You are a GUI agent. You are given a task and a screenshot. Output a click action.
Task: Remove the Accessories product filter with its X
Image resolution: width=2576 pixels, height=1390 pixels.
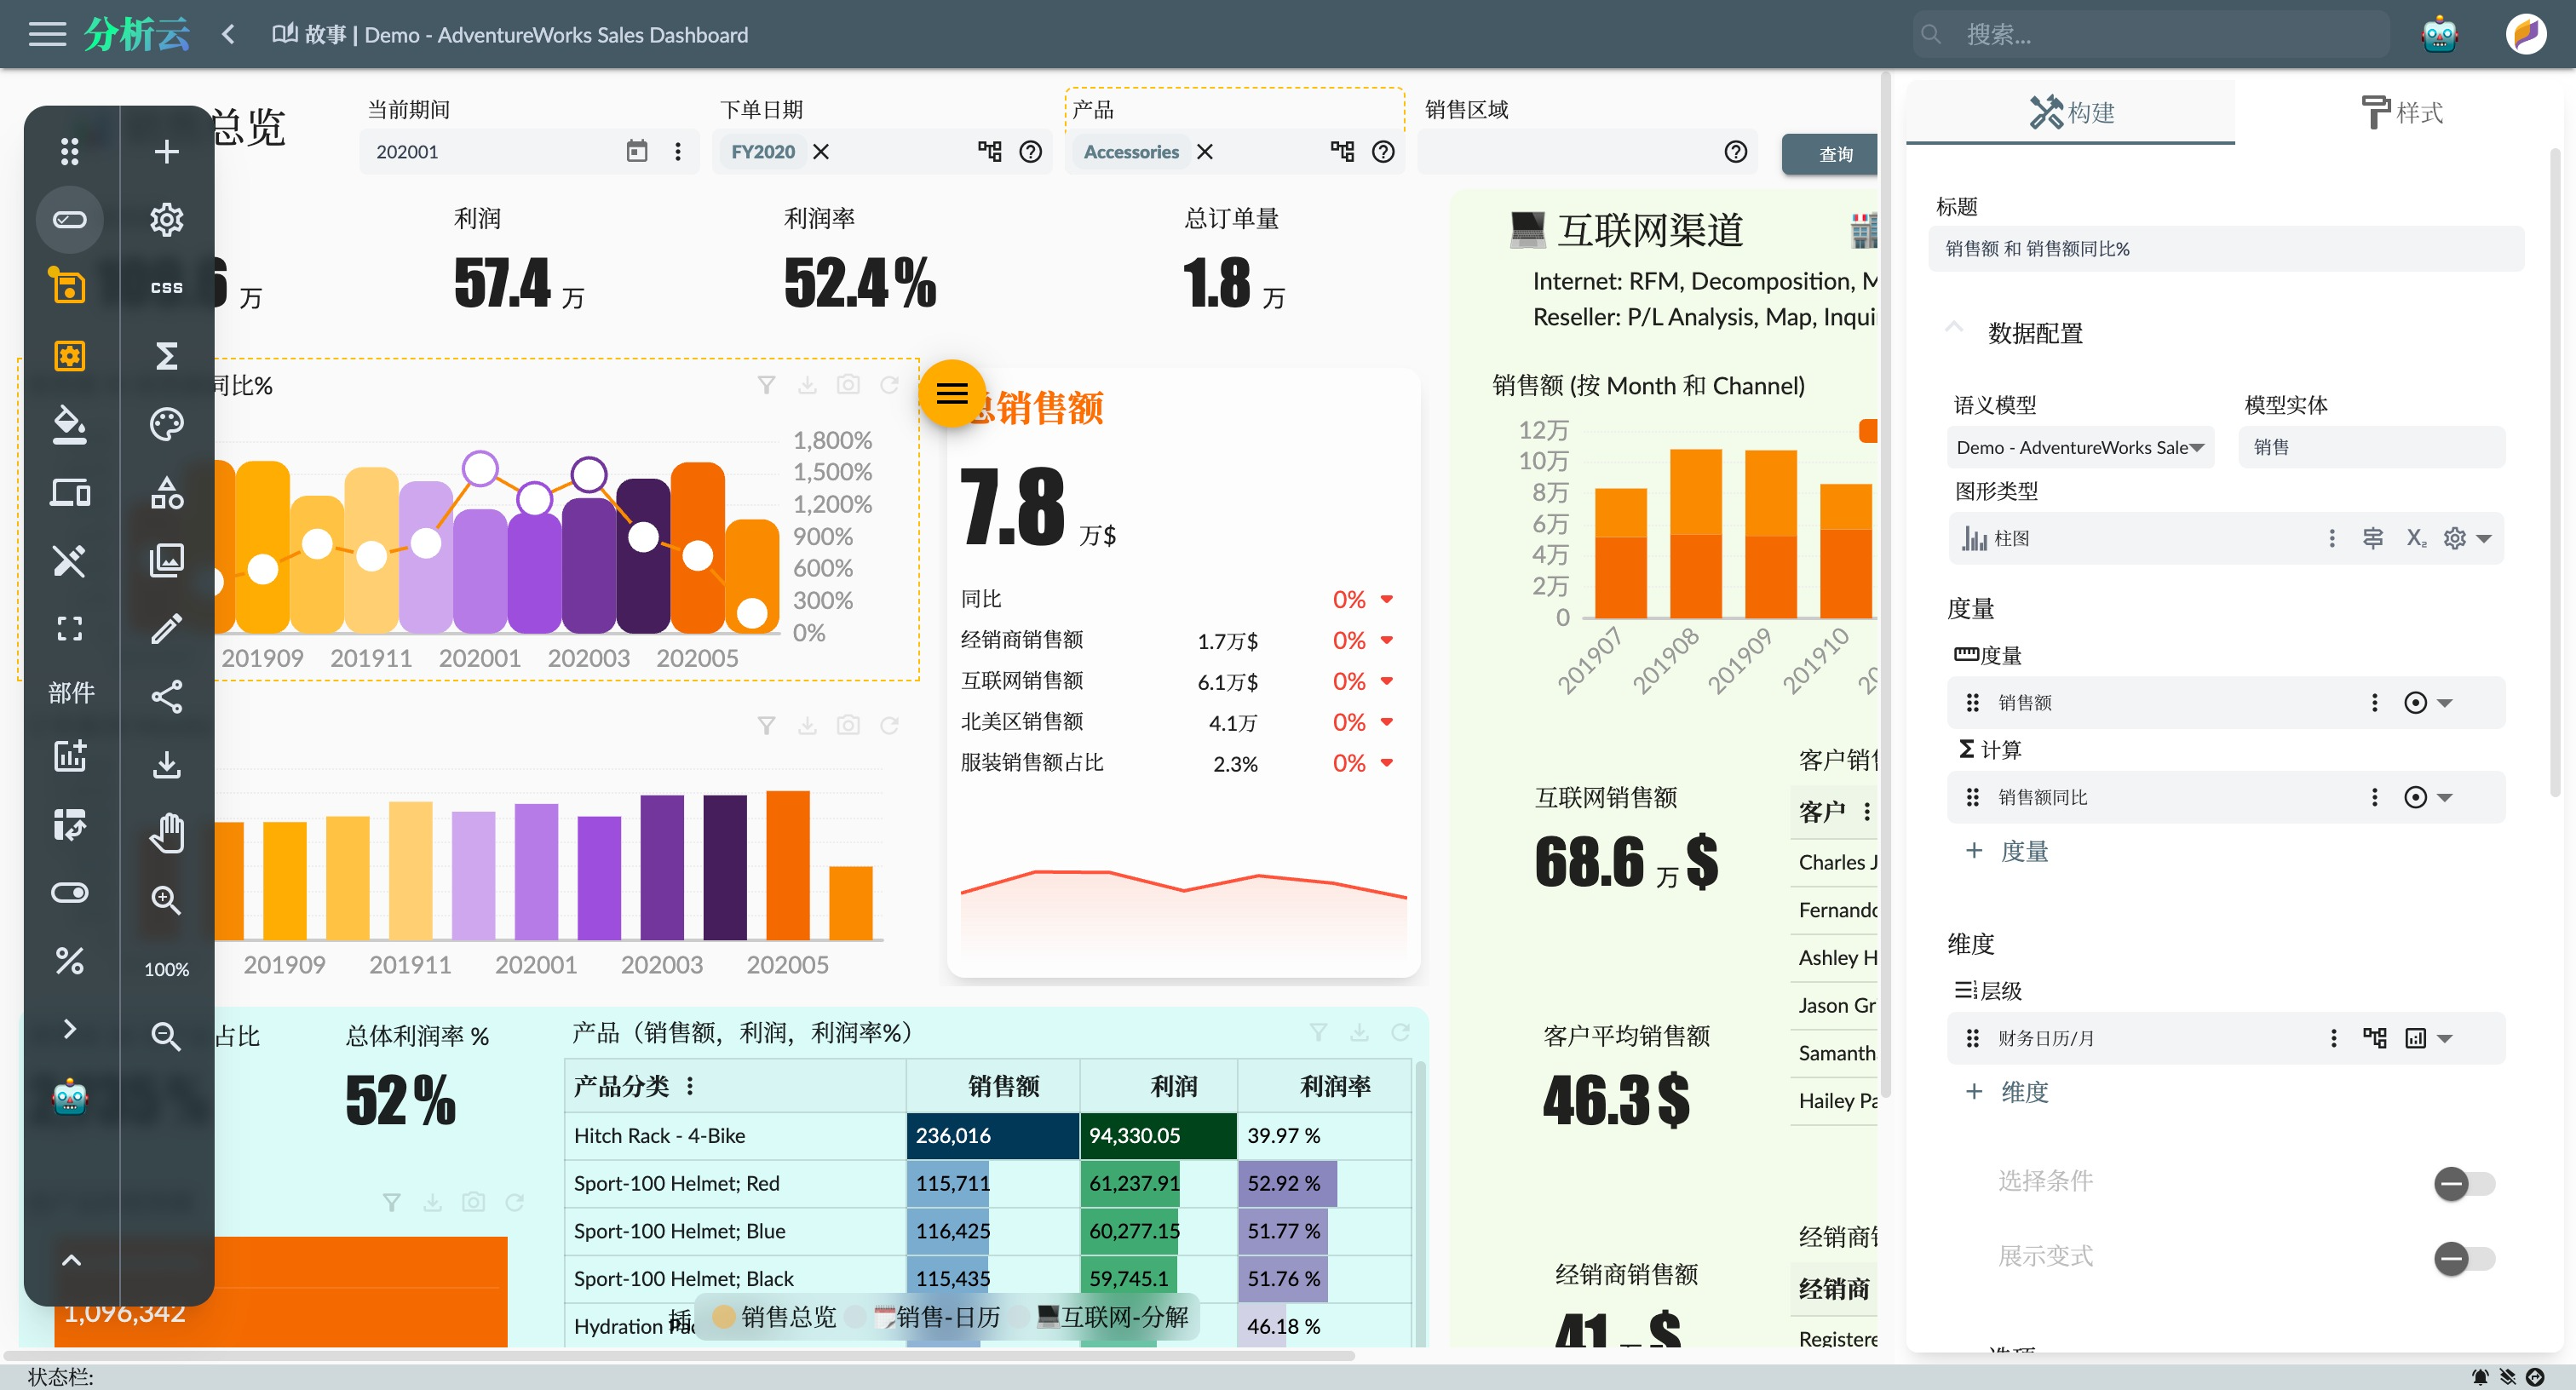click(x=1205, y=152)
